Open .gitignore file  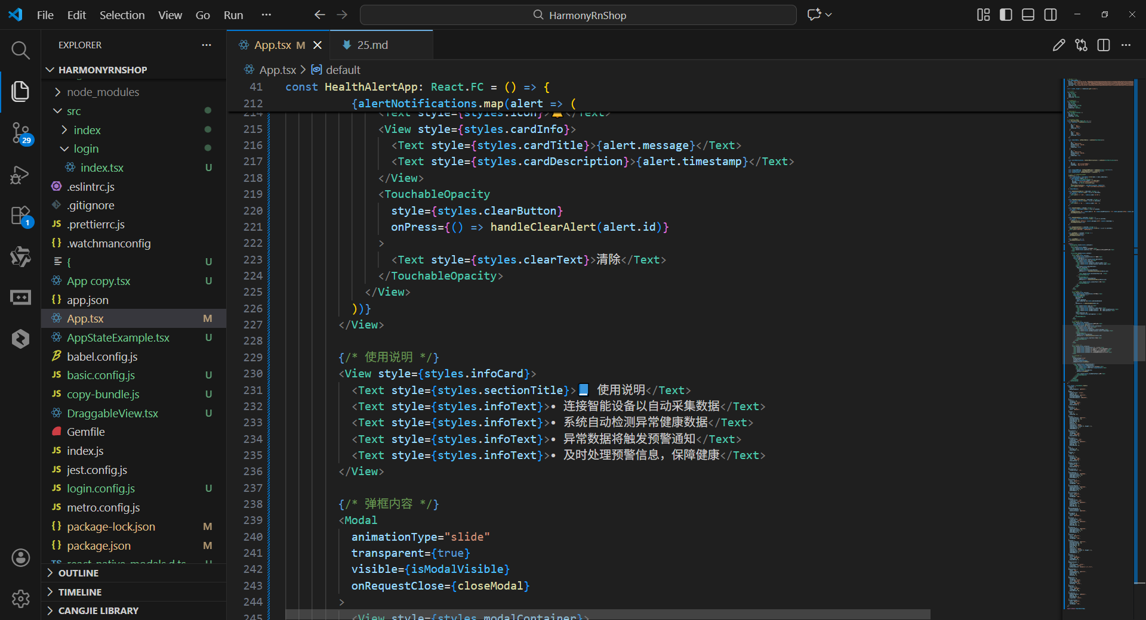(x=134, y=205)
